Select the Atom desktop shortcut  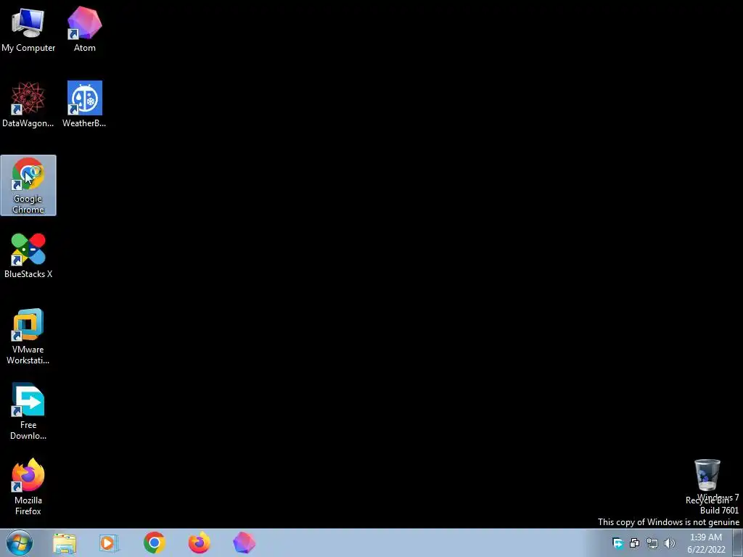84,29
